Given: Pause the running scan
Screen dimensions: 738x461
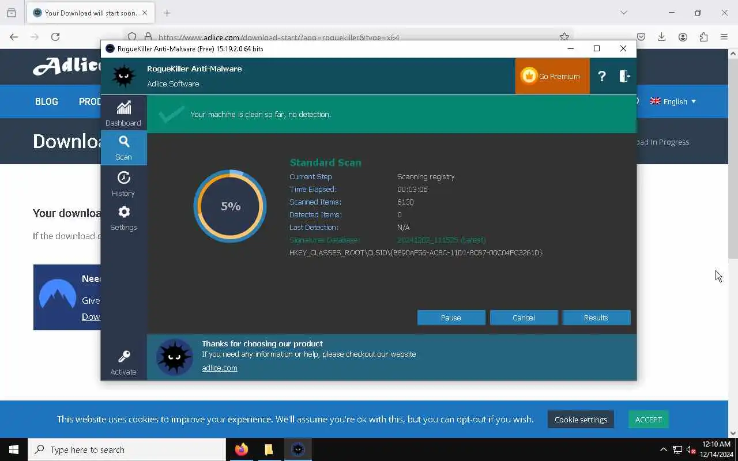Looking at the screenshot, I should pos(451,318).
